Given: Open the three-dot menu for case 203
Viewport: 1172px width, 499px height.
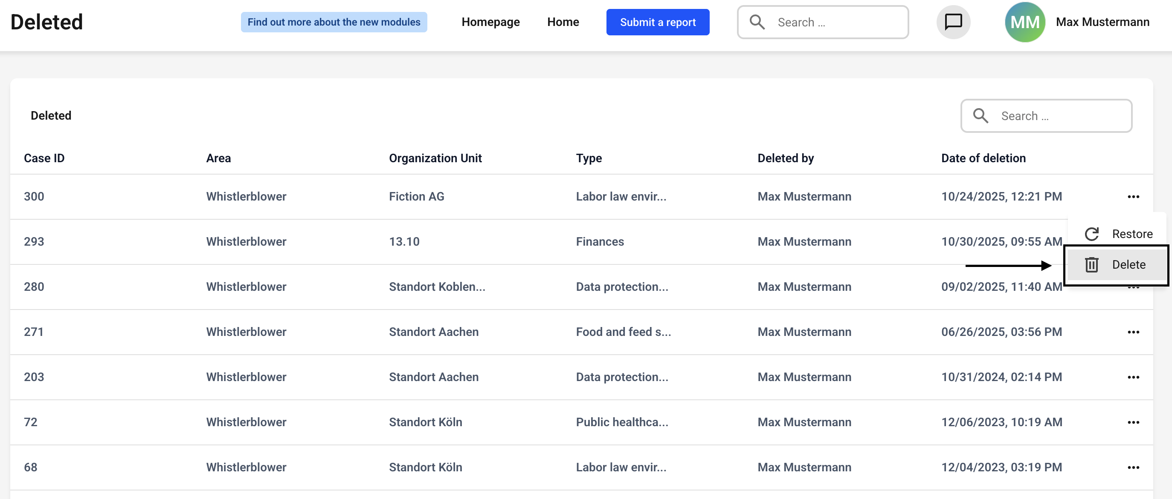Looking at the screenshot, I should point(1133,377).
